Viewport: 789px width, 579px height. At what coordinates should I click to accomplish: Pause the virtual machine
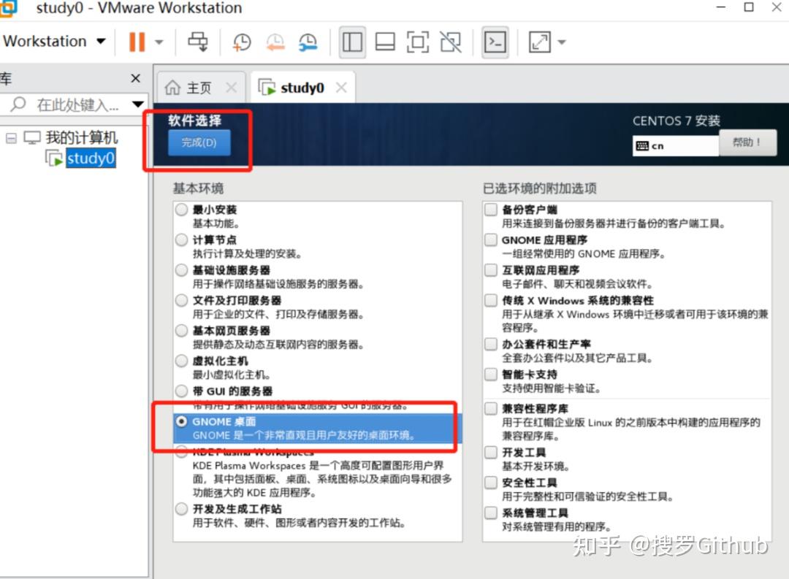click(x=137, y=42)
